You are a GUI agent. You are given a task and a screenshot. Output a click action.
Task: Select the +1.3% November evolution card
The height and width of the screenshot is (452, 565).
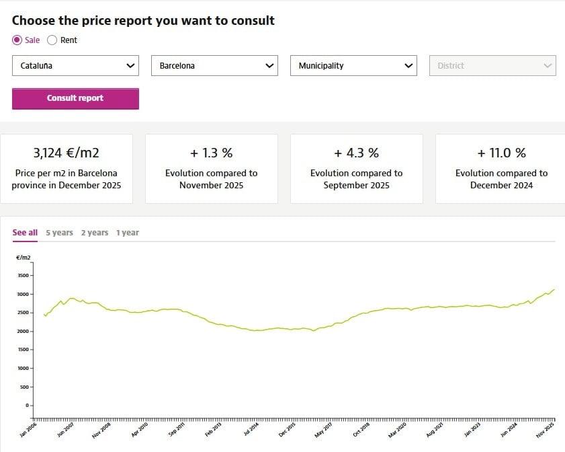pos(211,168)
